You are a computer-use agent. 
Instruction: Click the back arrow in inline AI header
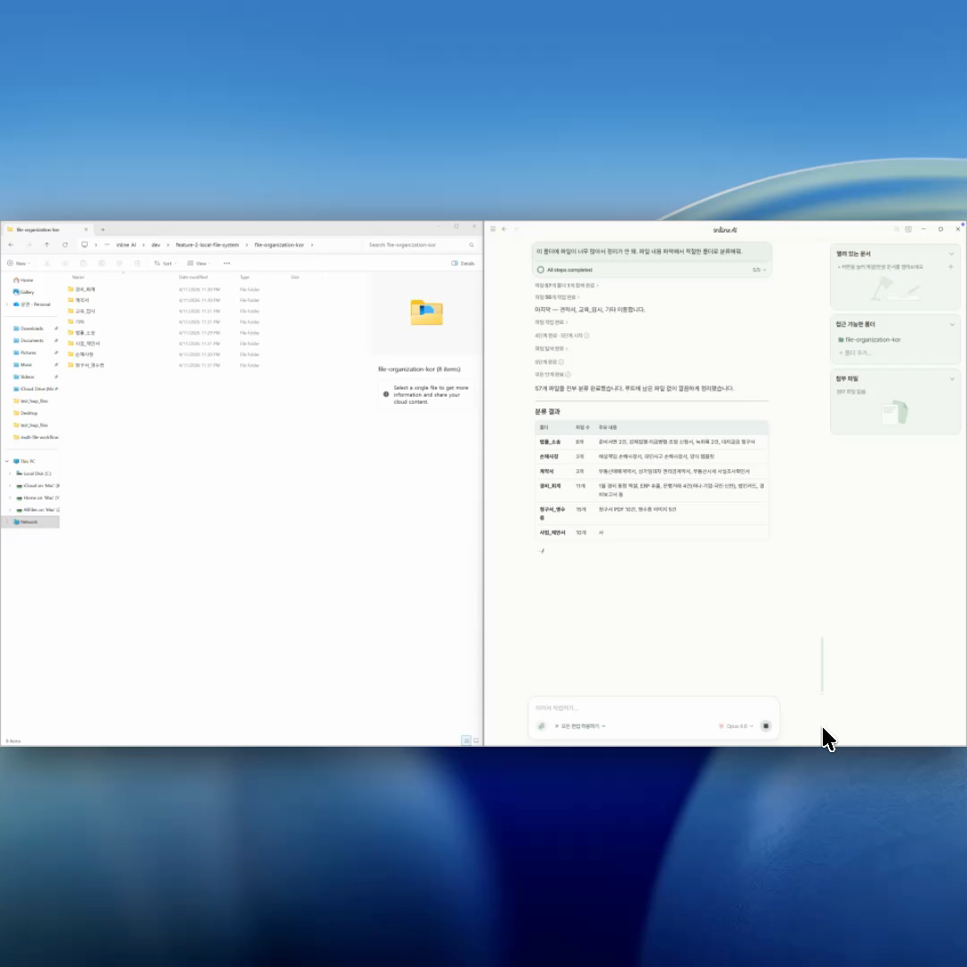coord(503,229)
